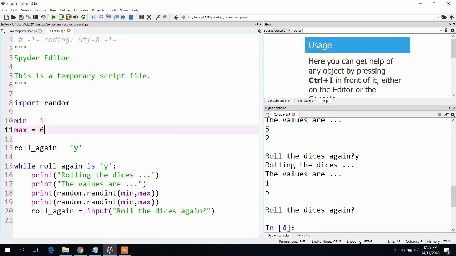Go back with left arrow icon
The width and height of the screenshot is (456, 256).
tap(176, 17)
